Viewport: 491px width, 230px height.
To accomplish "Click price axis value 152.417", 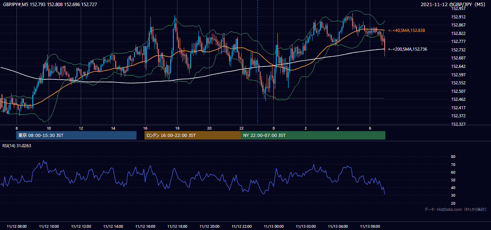I will point(458,108).
